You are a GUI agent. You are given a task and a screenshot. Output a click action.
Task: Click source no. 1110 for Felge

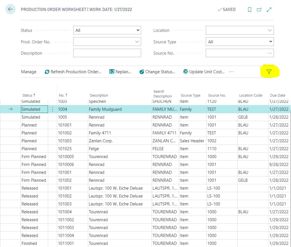coord(222,149)
